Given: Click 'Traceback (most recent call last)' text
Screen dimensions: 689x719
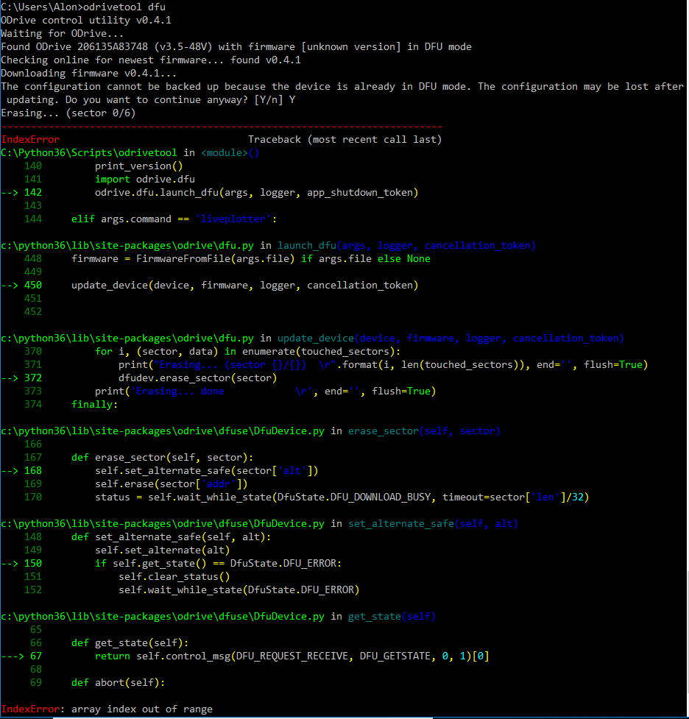Looking at the screenshot, I should pyautogui.click(x=345, y=139).
